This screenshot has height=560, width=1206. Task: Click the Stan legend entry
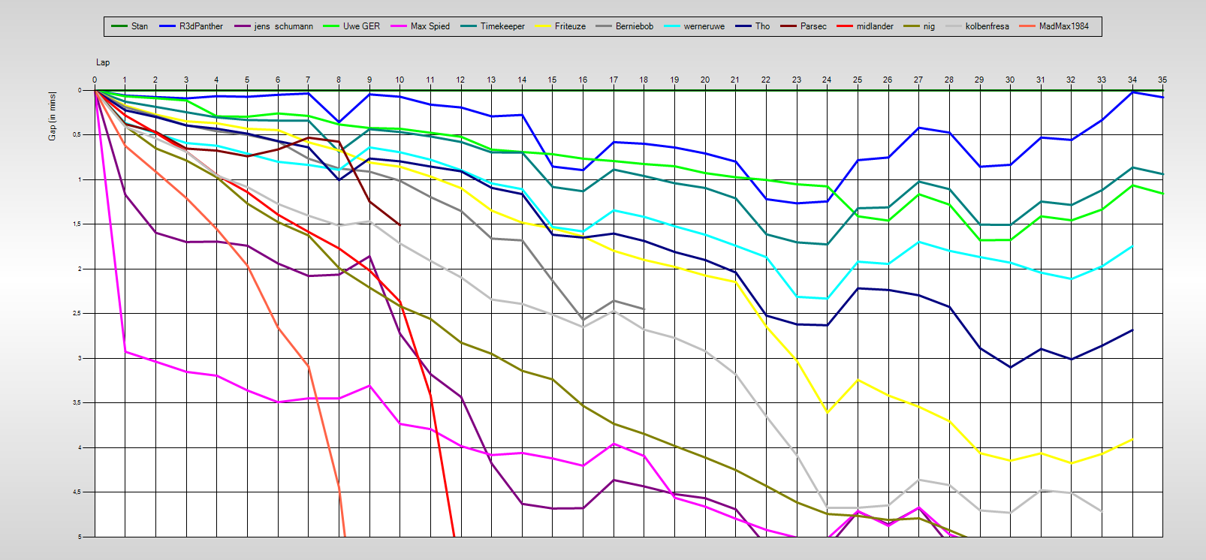point(130,26)
